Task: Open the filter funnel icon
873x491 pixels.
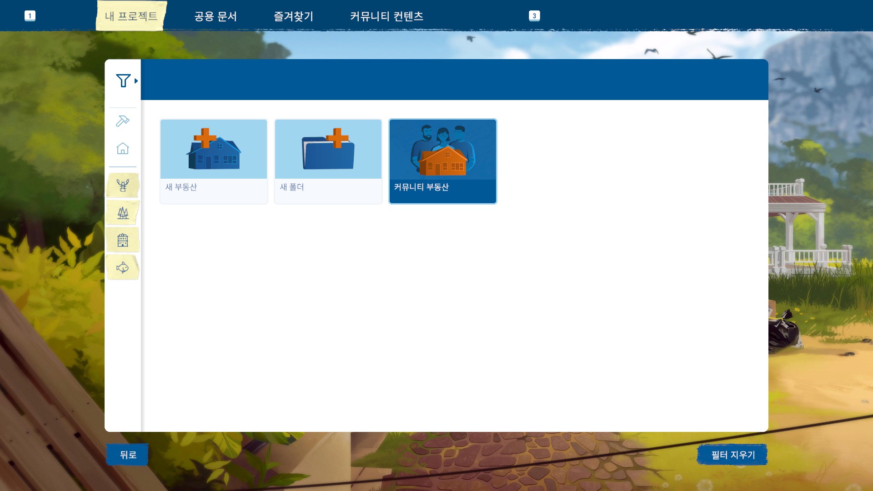Action: (123, 80)
